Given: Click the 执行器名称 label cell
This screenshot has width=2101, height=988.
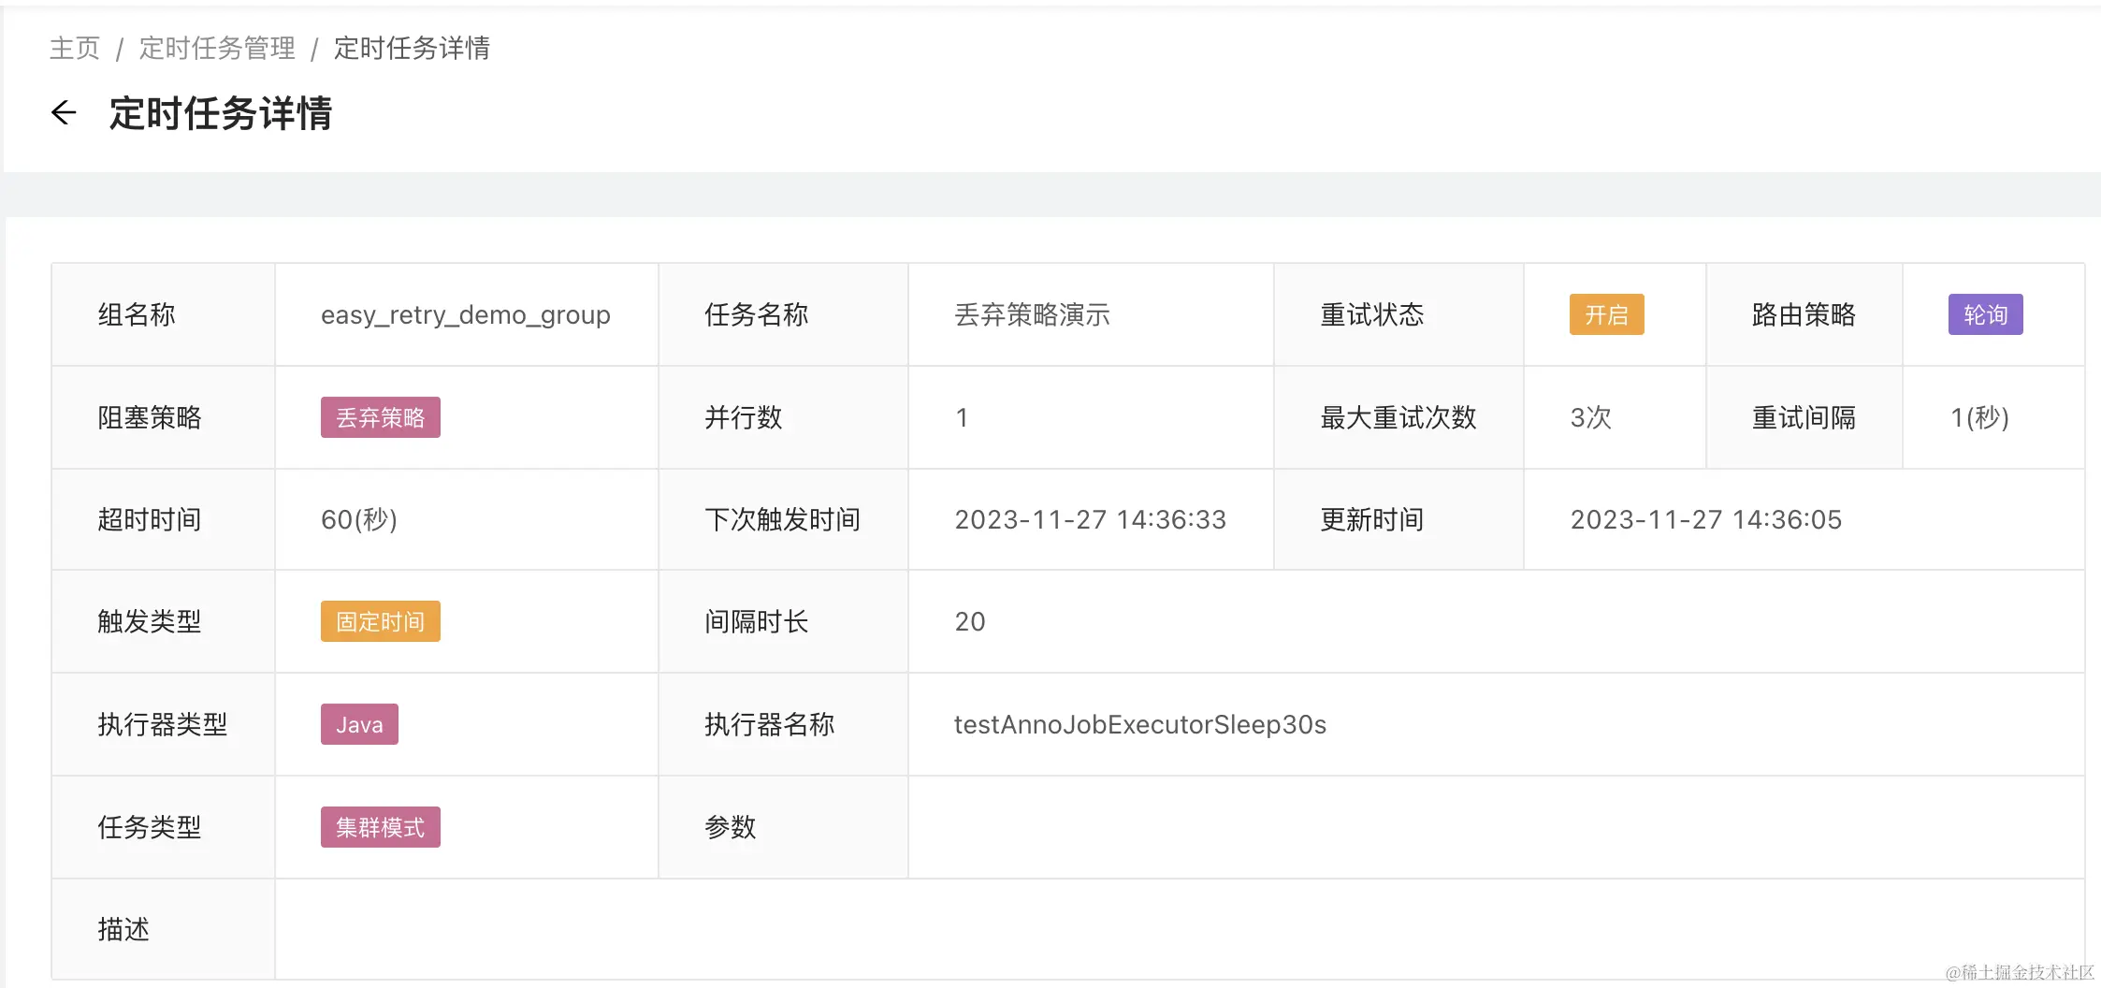Looking at the screenshot, I should point(783,724).
